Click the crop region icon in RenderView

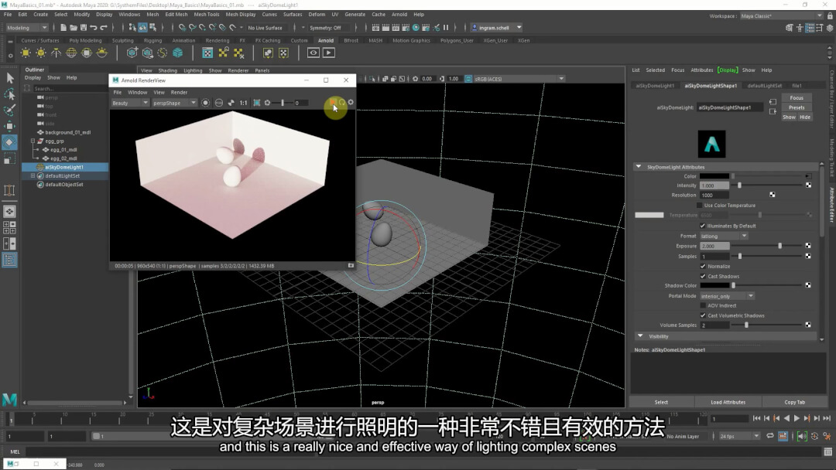coord(256,103)
